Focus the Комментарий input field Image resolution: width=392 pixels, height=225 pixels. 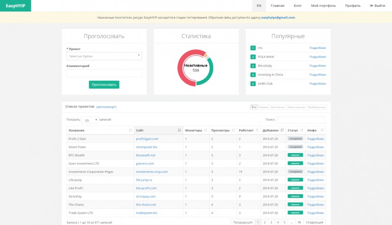coord(104,73)
